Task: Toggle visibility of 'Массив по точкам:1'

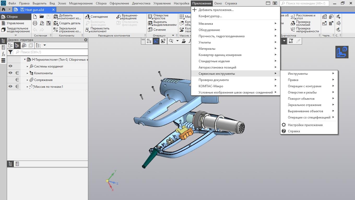Action: coord(10,87)
